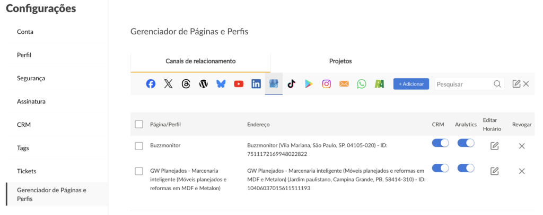
Task: Open the Threads channel icon
Action: click(186, 84)
